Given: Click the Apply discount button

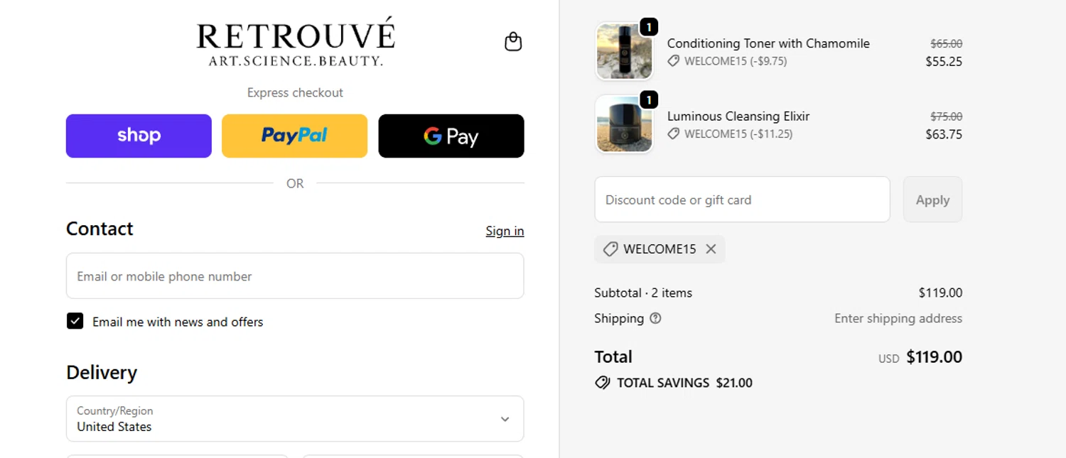Looking at the screenshot, I should [x=932, y=200].
